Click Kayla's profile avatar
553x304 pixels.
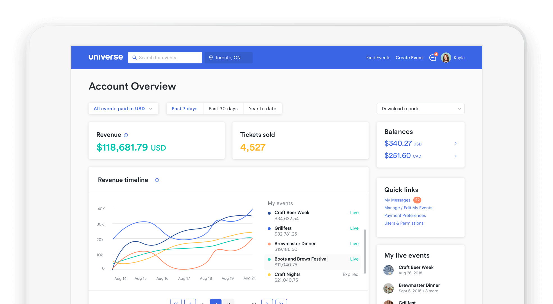coord(446,57)
